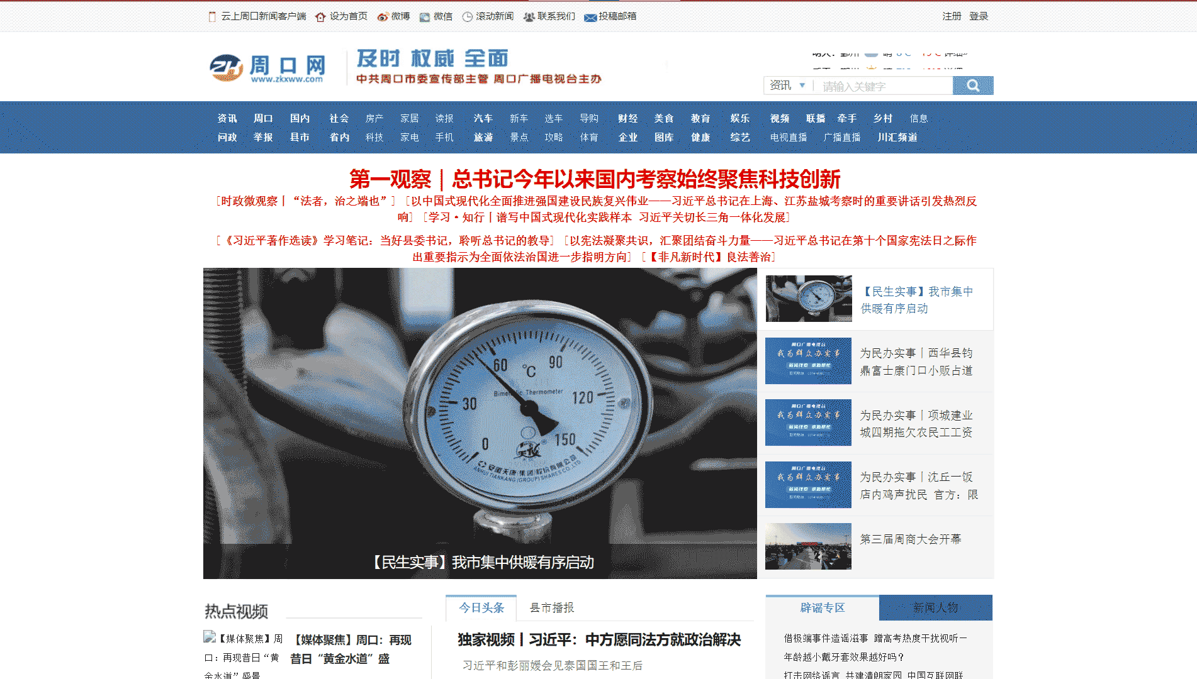Switch to the 今日头条 tab

tap(481, 608)
